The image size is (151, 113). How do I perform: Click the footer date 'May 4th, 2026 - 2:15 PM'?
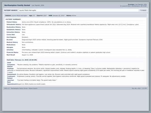[x=139, y=88]
